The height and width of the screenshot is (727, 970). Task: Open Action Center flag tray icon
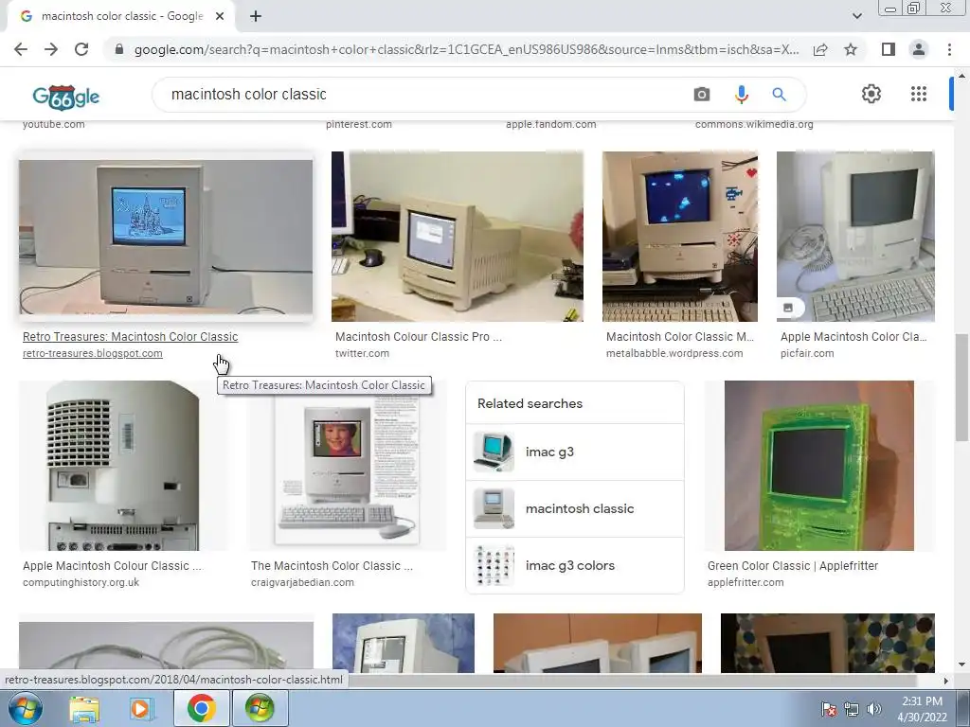[x=829, y=709]
